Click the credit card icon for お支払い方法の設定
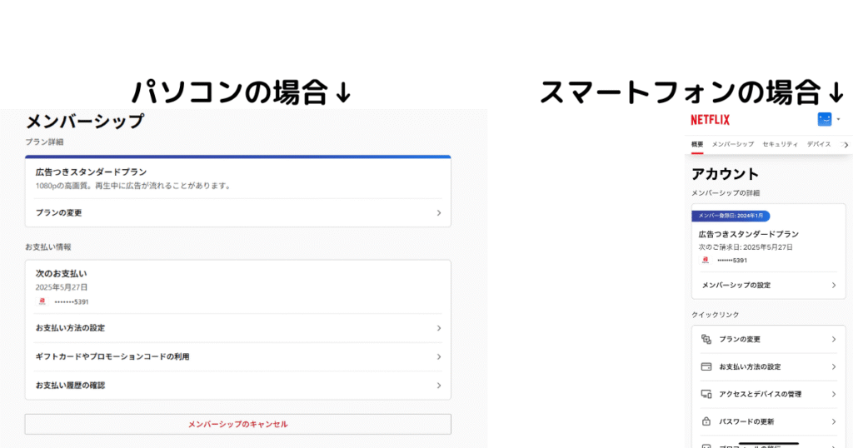 pos(706,366)
